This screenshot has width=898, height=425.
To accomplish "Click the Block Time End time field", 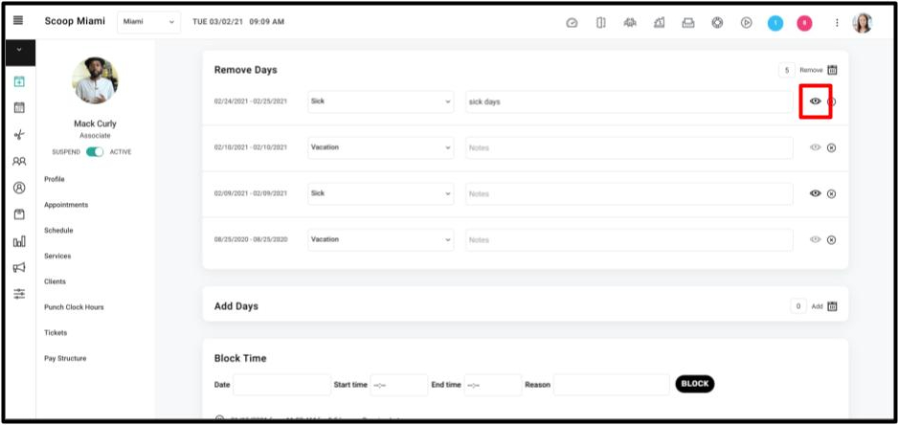I will 493,385.
